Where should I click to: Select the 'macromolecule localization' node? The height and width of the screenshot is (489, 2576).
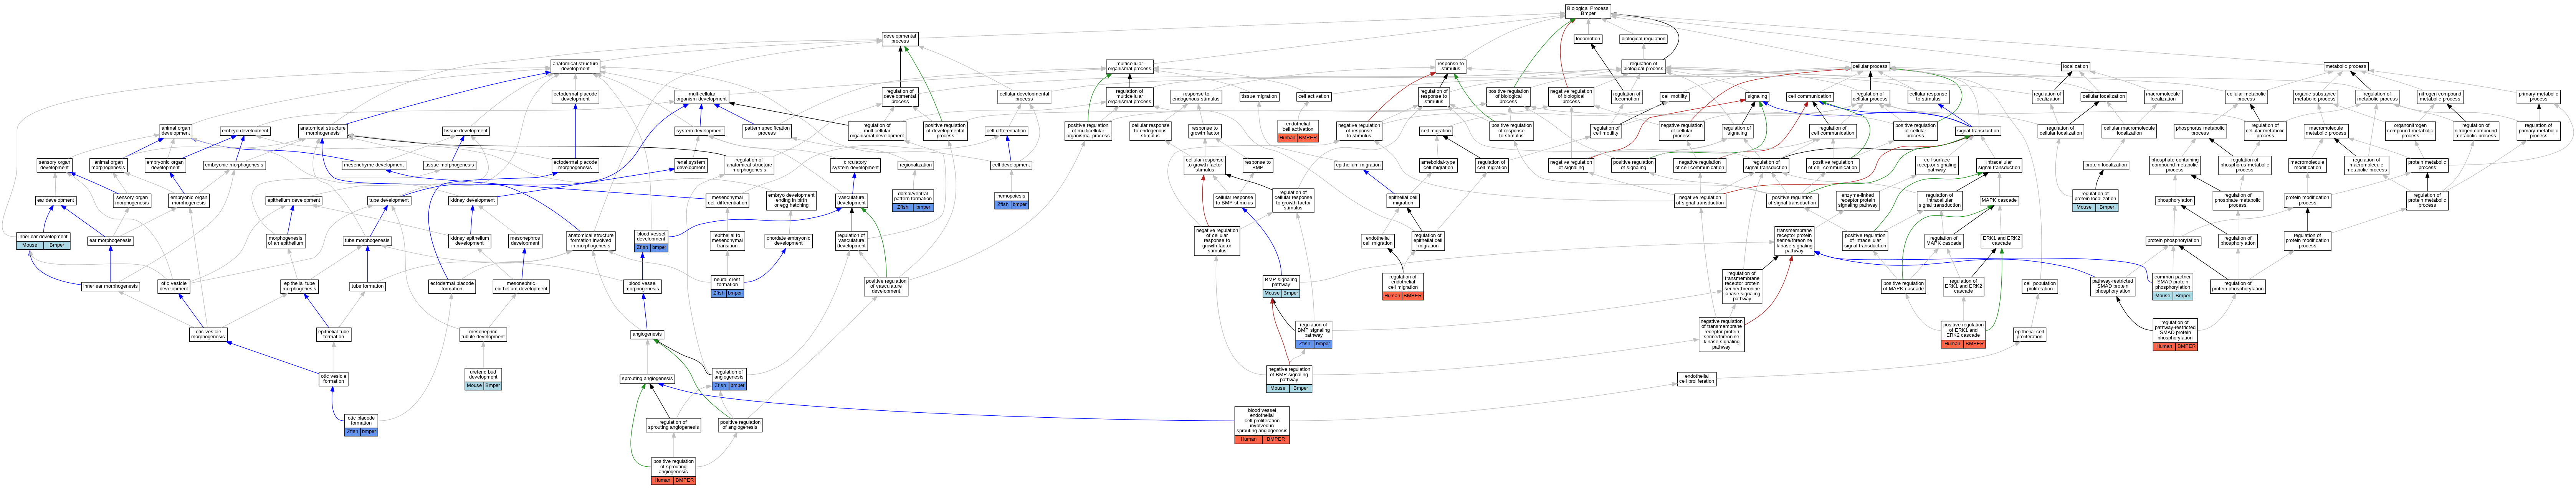[2163, 97]
